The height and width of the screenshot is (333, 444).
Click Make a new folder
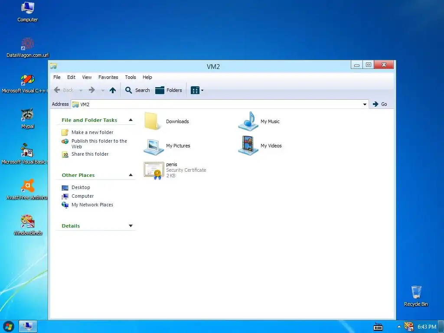pyautogui.click(x=92, y=132)
